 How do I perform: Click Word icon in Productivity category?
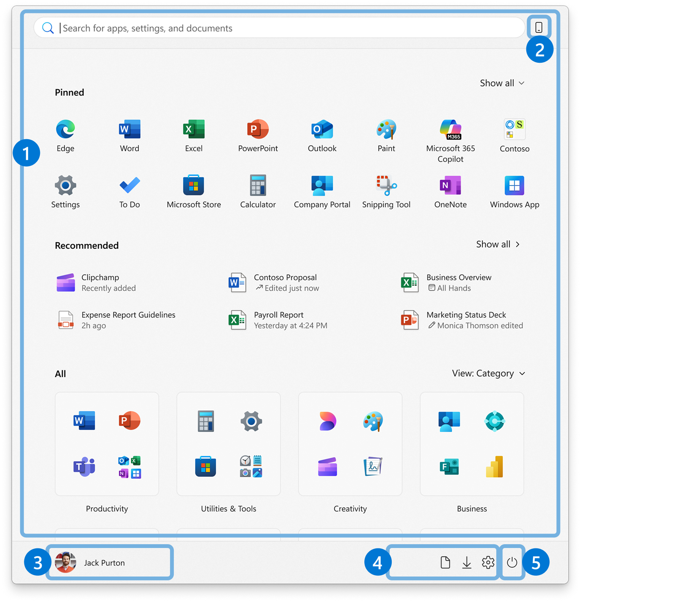coord(84,421)
